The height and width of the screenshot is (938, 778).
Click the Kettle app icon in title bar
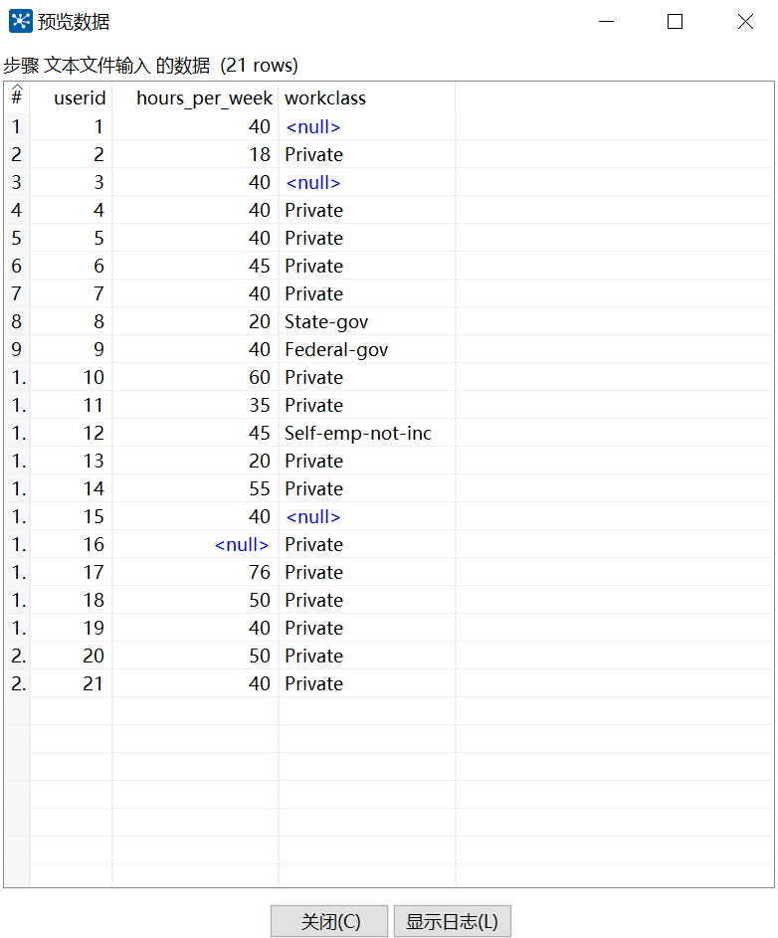click(x=20, y=22)
